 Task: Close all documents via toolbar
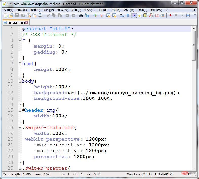pos(34,15)
